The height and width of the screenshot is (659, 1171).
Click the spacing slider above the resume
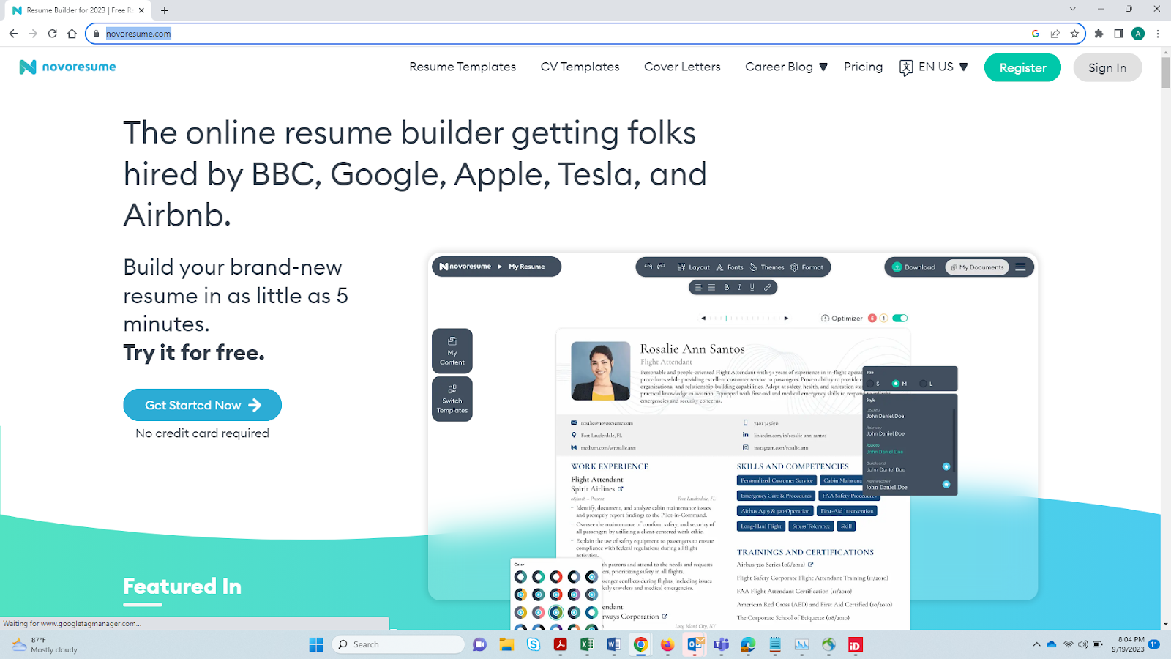pos(744,318)
